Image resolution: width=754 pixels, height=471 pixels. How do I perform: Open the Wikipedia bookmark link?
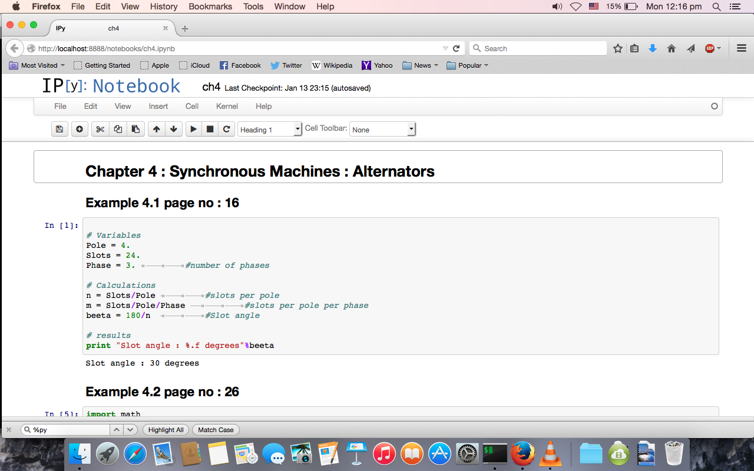(332, 65)
